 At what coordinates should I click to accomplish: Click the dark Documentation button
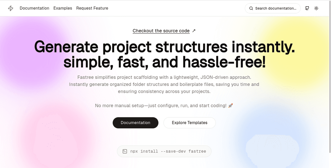[x=135, y=123]
